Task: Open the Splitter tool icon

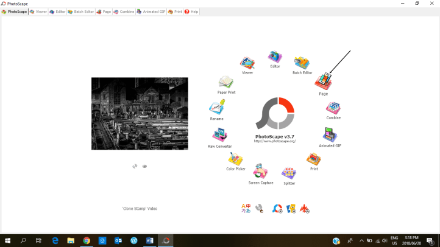Action: point(289,173)
